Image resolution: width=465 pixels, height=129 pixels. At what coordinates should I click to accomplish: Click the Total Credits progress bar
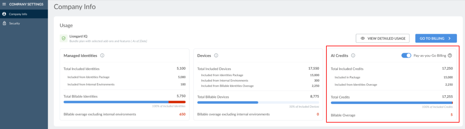coord(392,103)
